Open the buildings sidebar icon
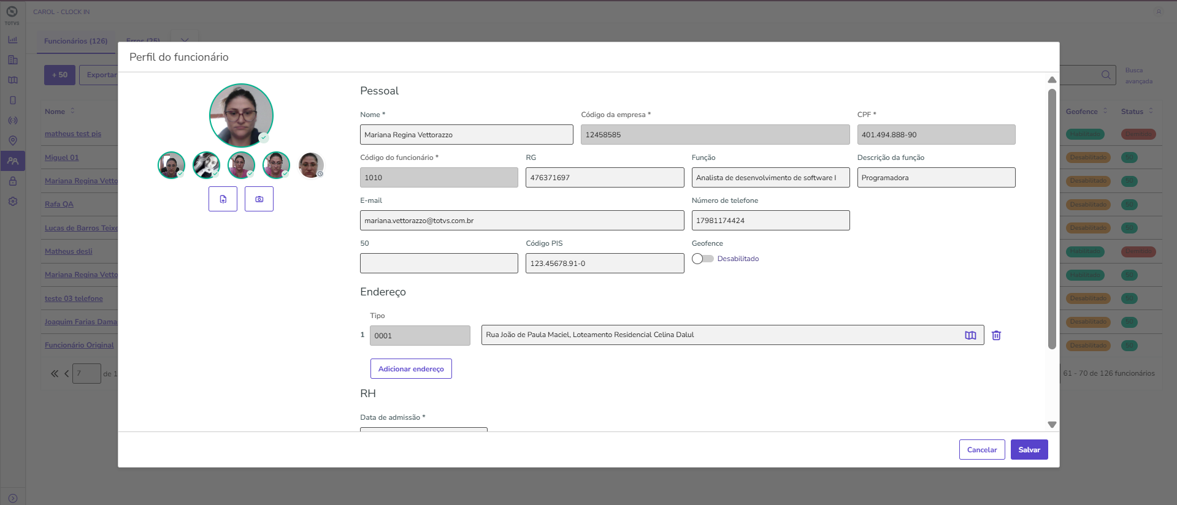The image size is (1177, 505). click(13, 60)
